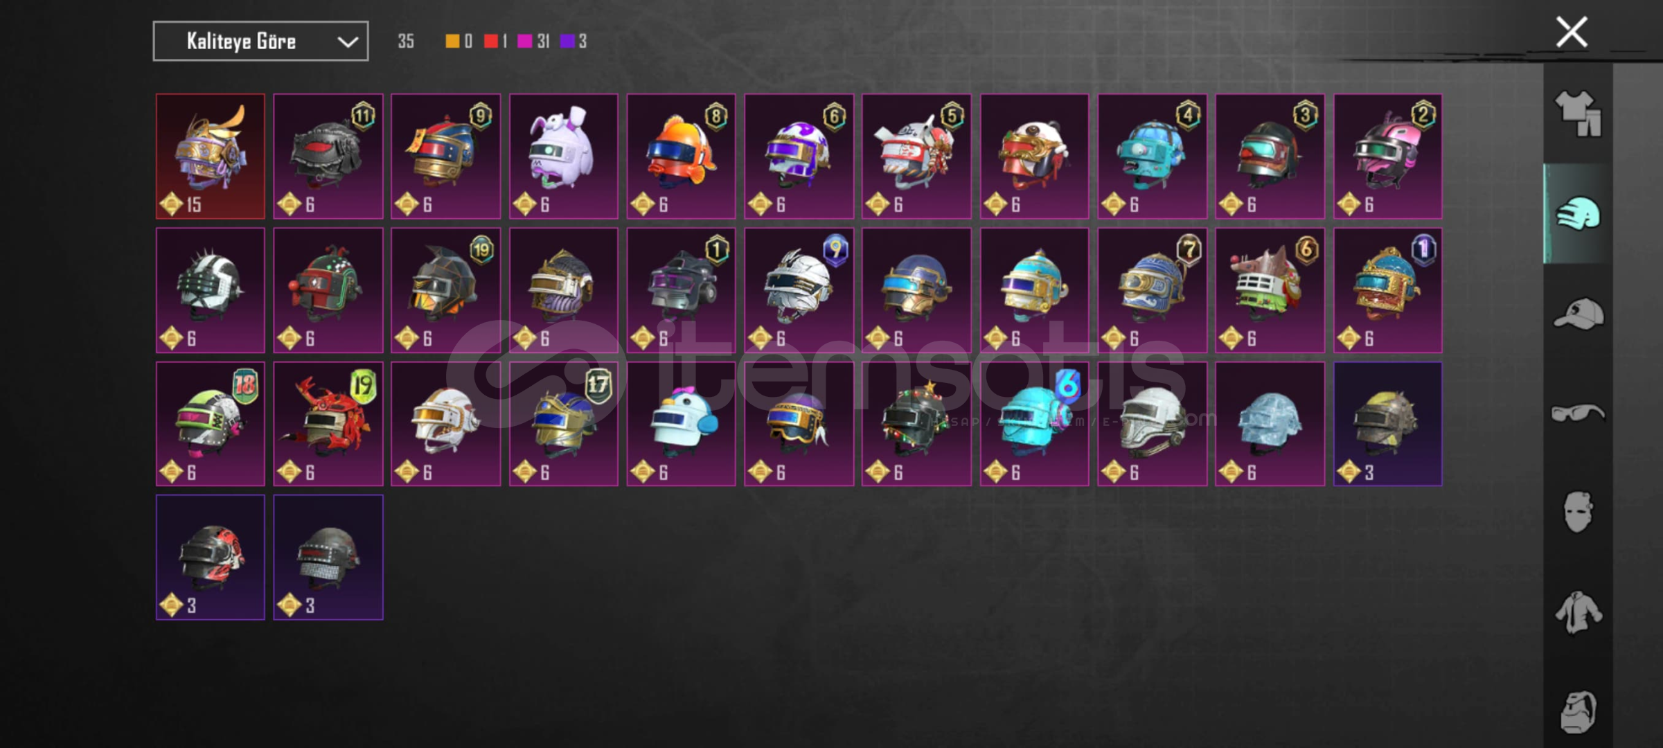Open the baseball cap category icon
This screenshot has height=748, width=1663.
point(1578,313)
